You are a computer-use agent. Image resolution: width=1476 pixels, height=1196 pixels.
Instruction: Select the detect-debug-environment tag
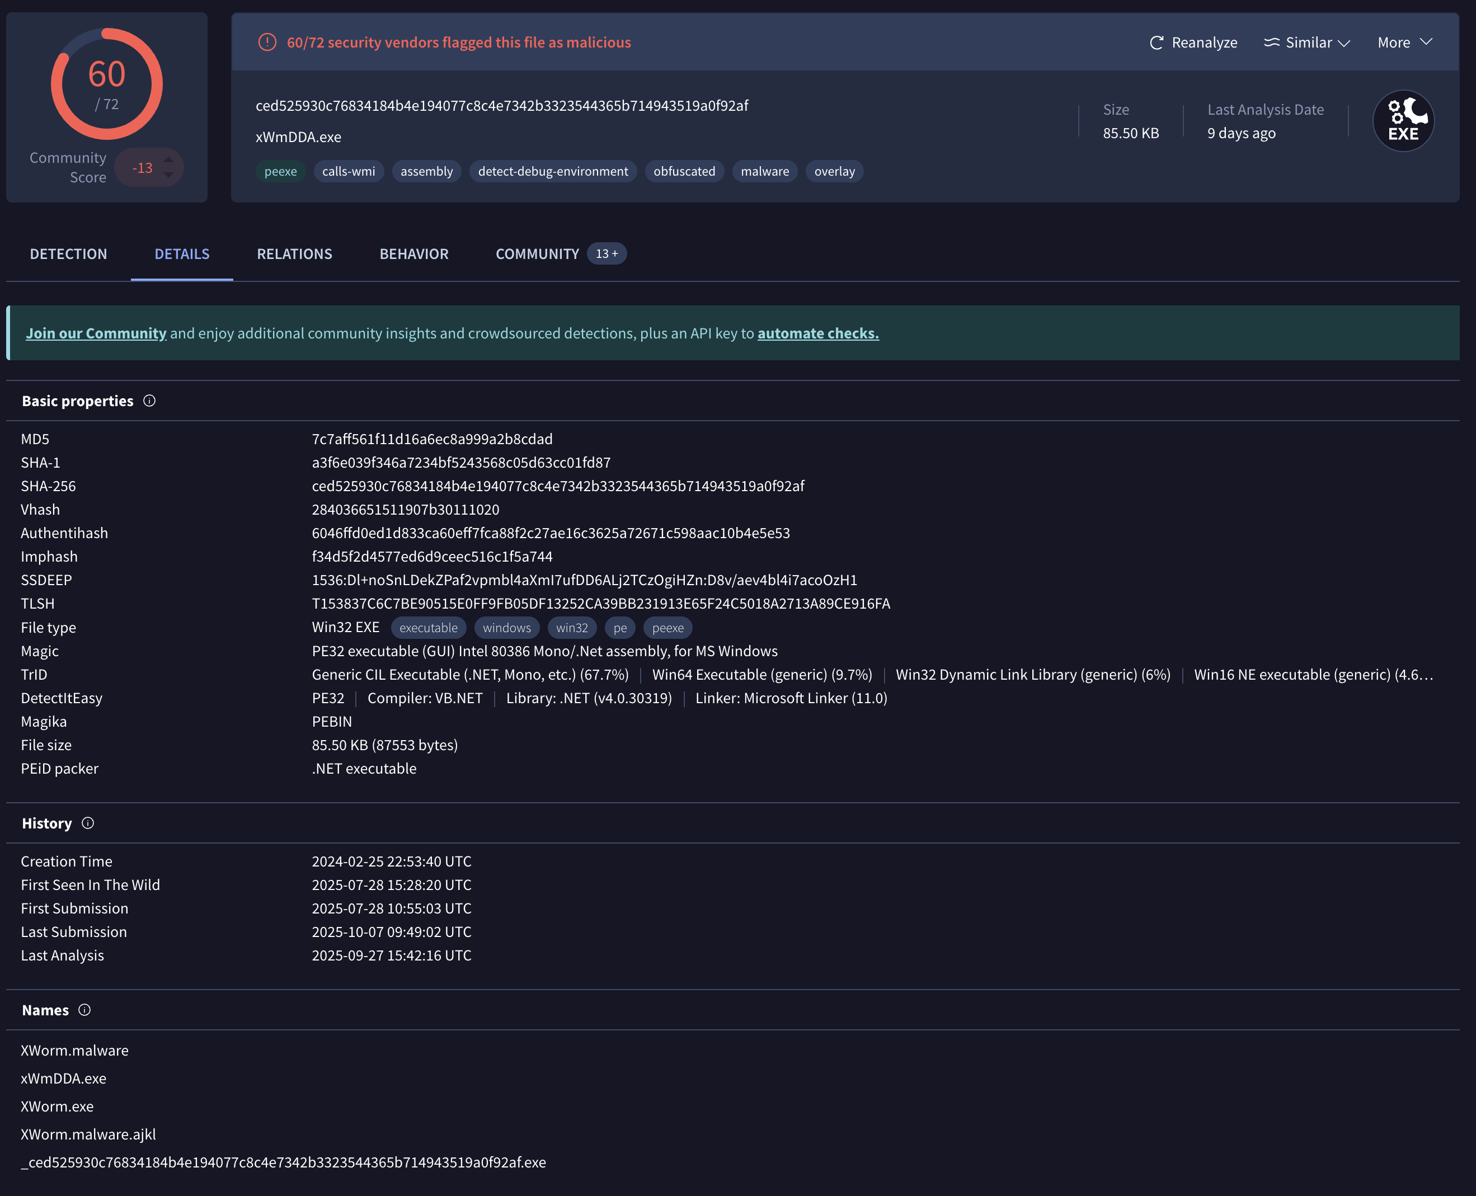pyautogui.click(x=553, y=172)
